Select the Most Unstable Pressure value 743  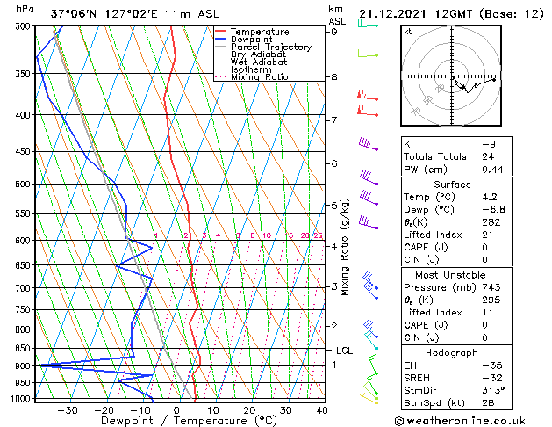(491, 287)
